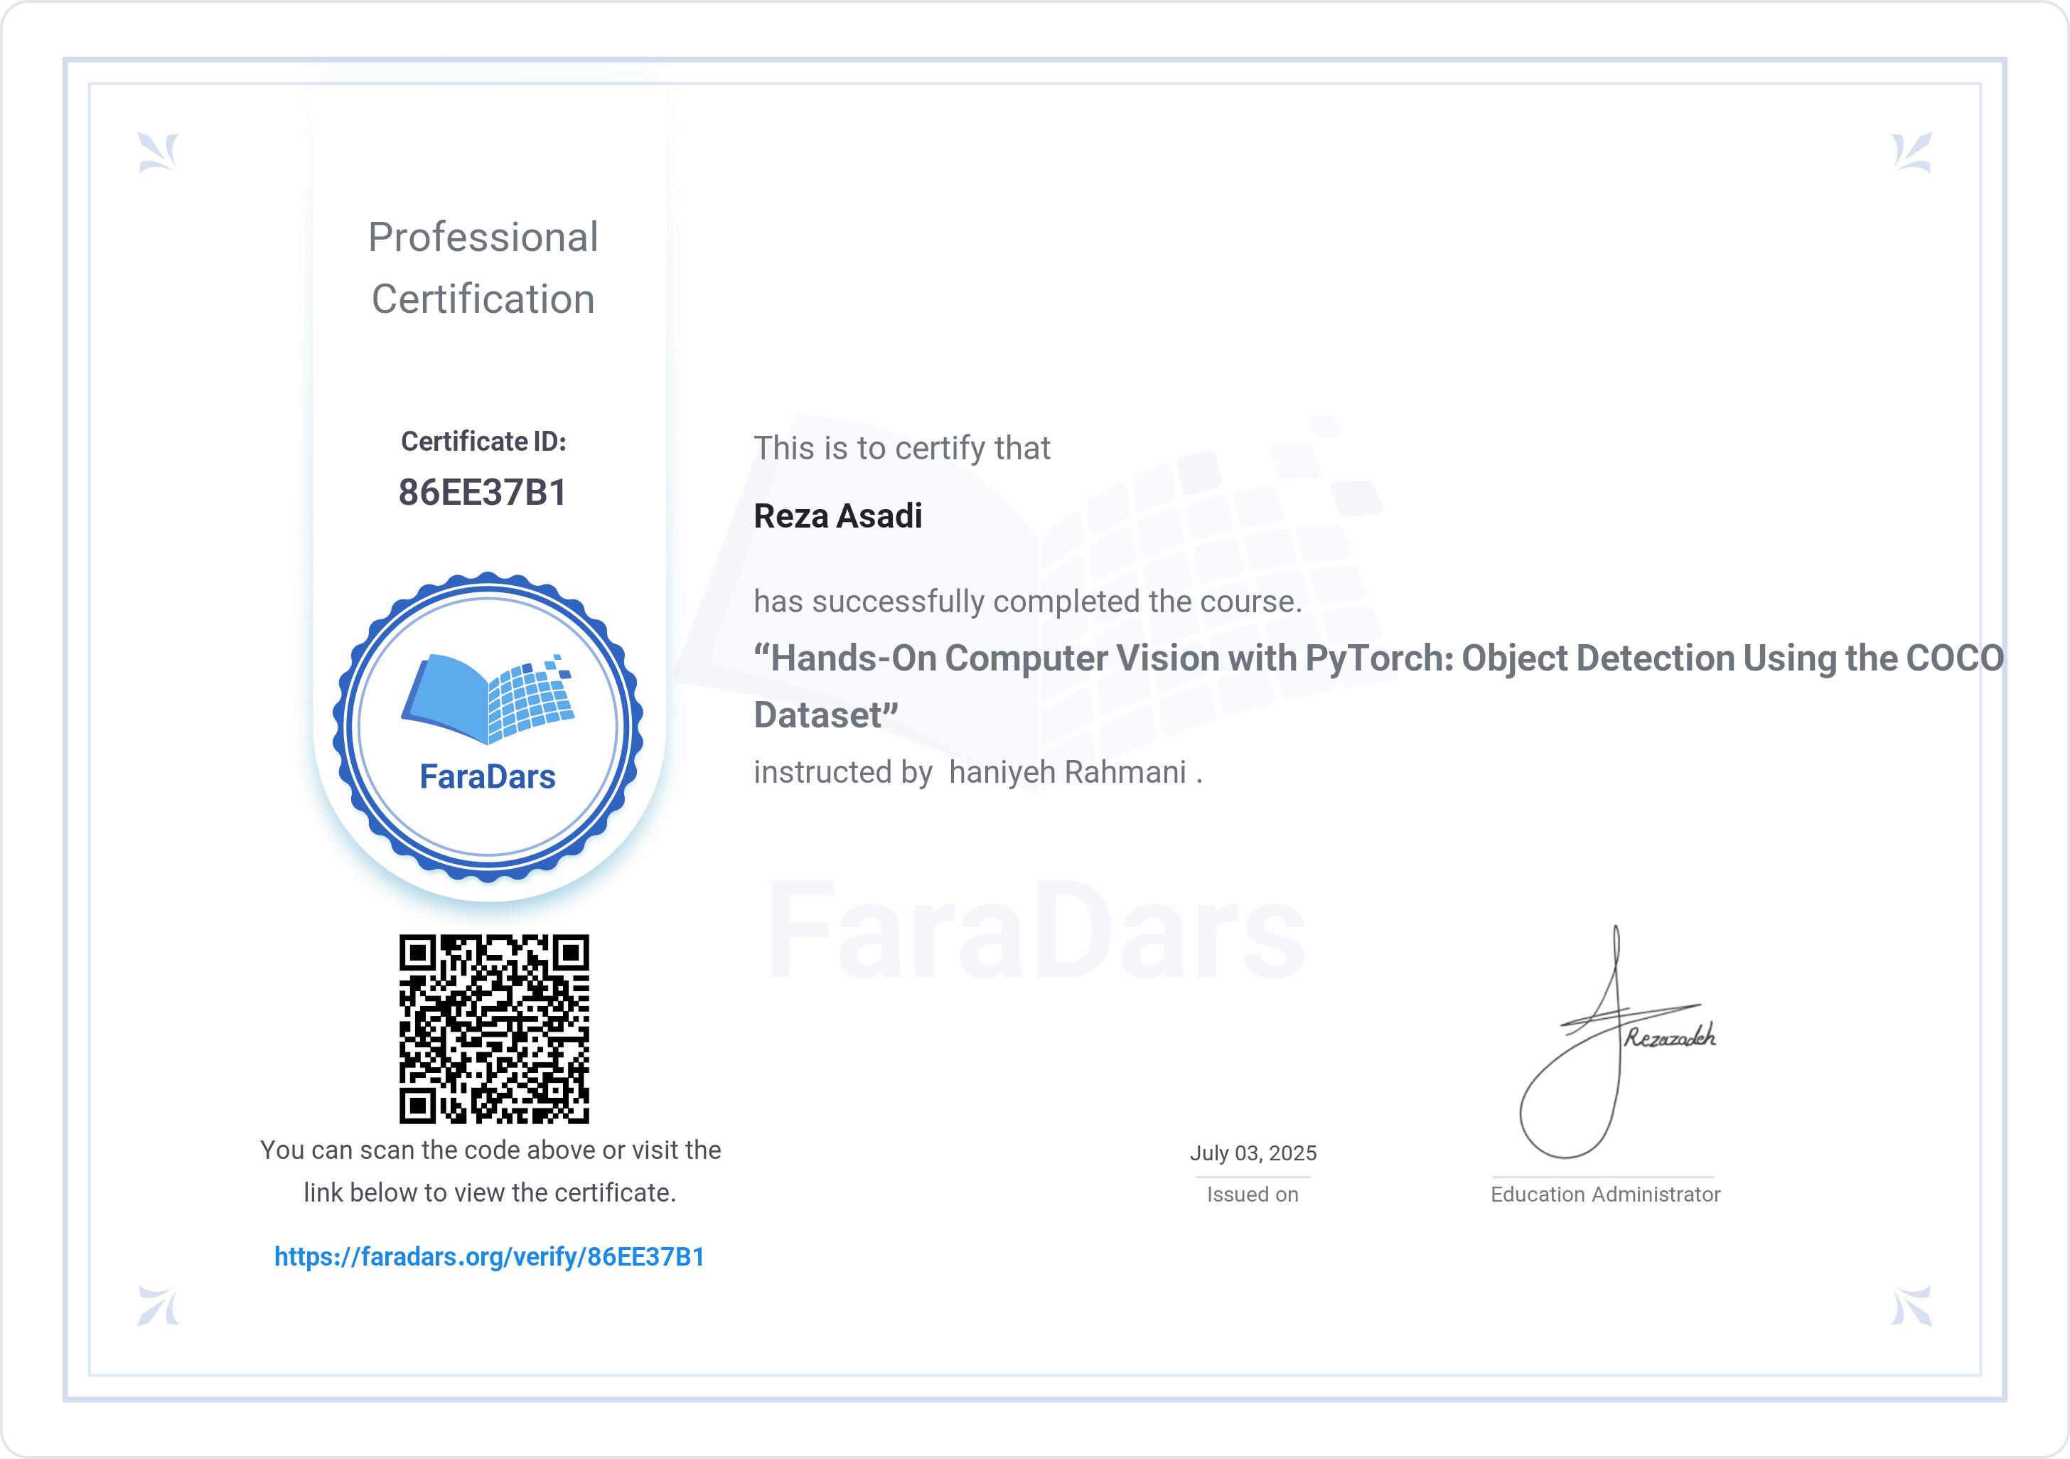Click the QR code image
The height and width of the screenshot is (1459, 2070).
[x=494, y=1028]
